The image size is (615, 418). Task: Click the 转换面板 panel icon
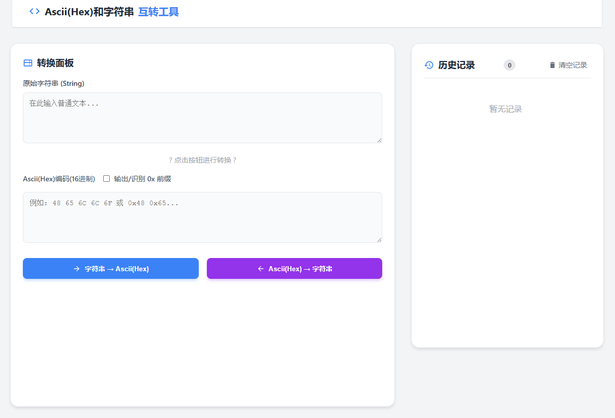[x=28, y=63]
